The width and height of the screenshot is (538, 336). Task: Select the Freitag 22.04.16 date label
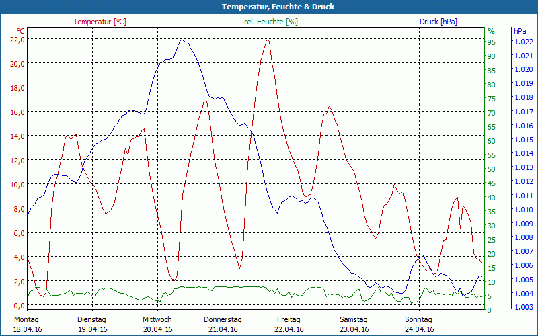289,324
